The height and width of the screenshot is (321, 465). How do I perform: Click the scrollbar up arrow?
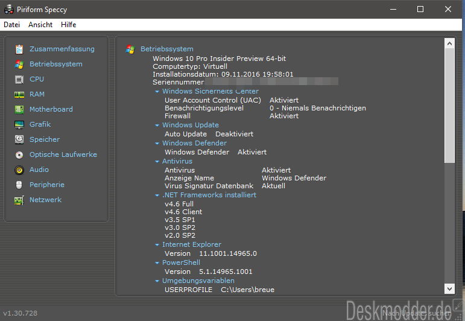[x=449, y=43]
